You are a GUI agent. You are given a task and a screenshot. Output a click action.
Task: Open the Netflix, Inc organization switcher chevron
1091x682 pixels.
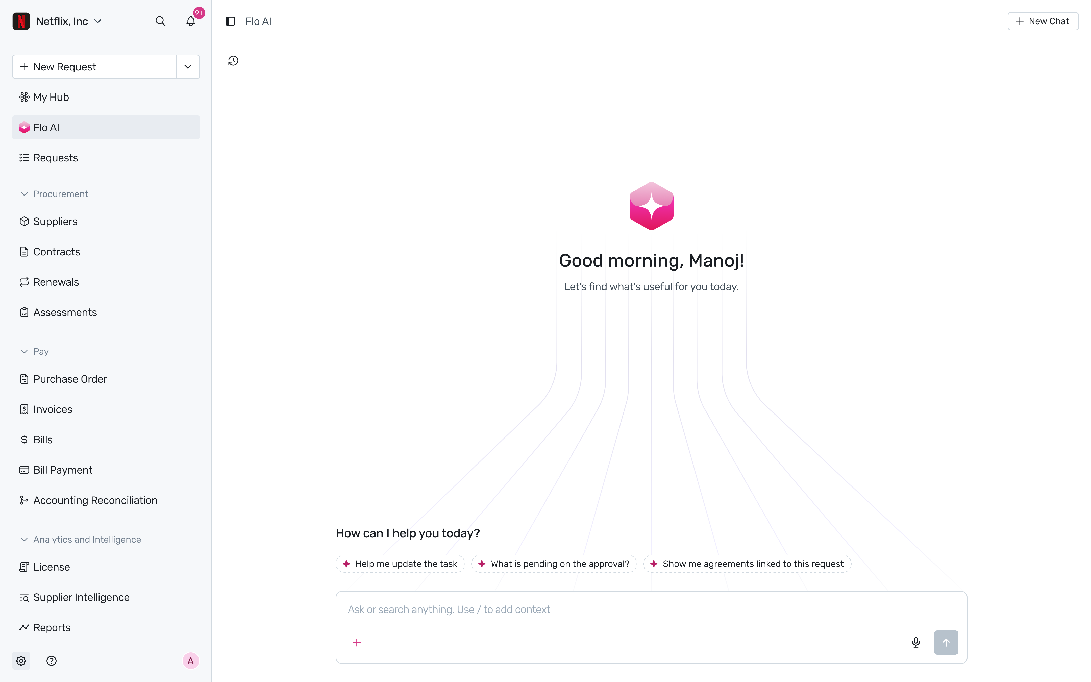click(98, 21)
